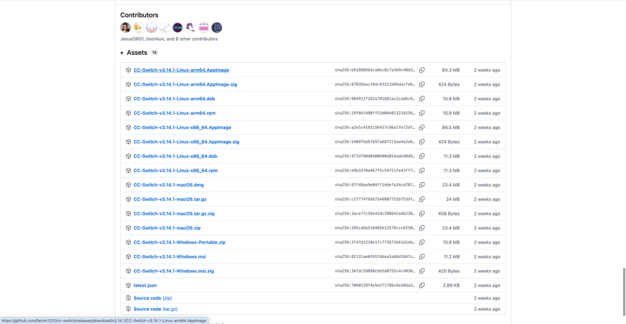The image size is (626, 324).
Task: Download the latest.json file
Action: 145,285
